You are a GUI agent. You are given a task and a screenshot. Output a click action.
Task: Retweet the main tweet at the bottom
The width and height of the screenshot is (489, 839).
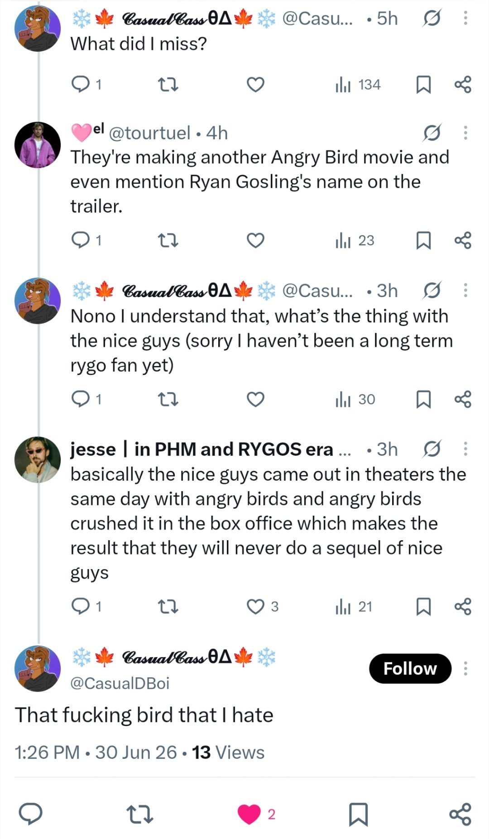pos(139,814)
